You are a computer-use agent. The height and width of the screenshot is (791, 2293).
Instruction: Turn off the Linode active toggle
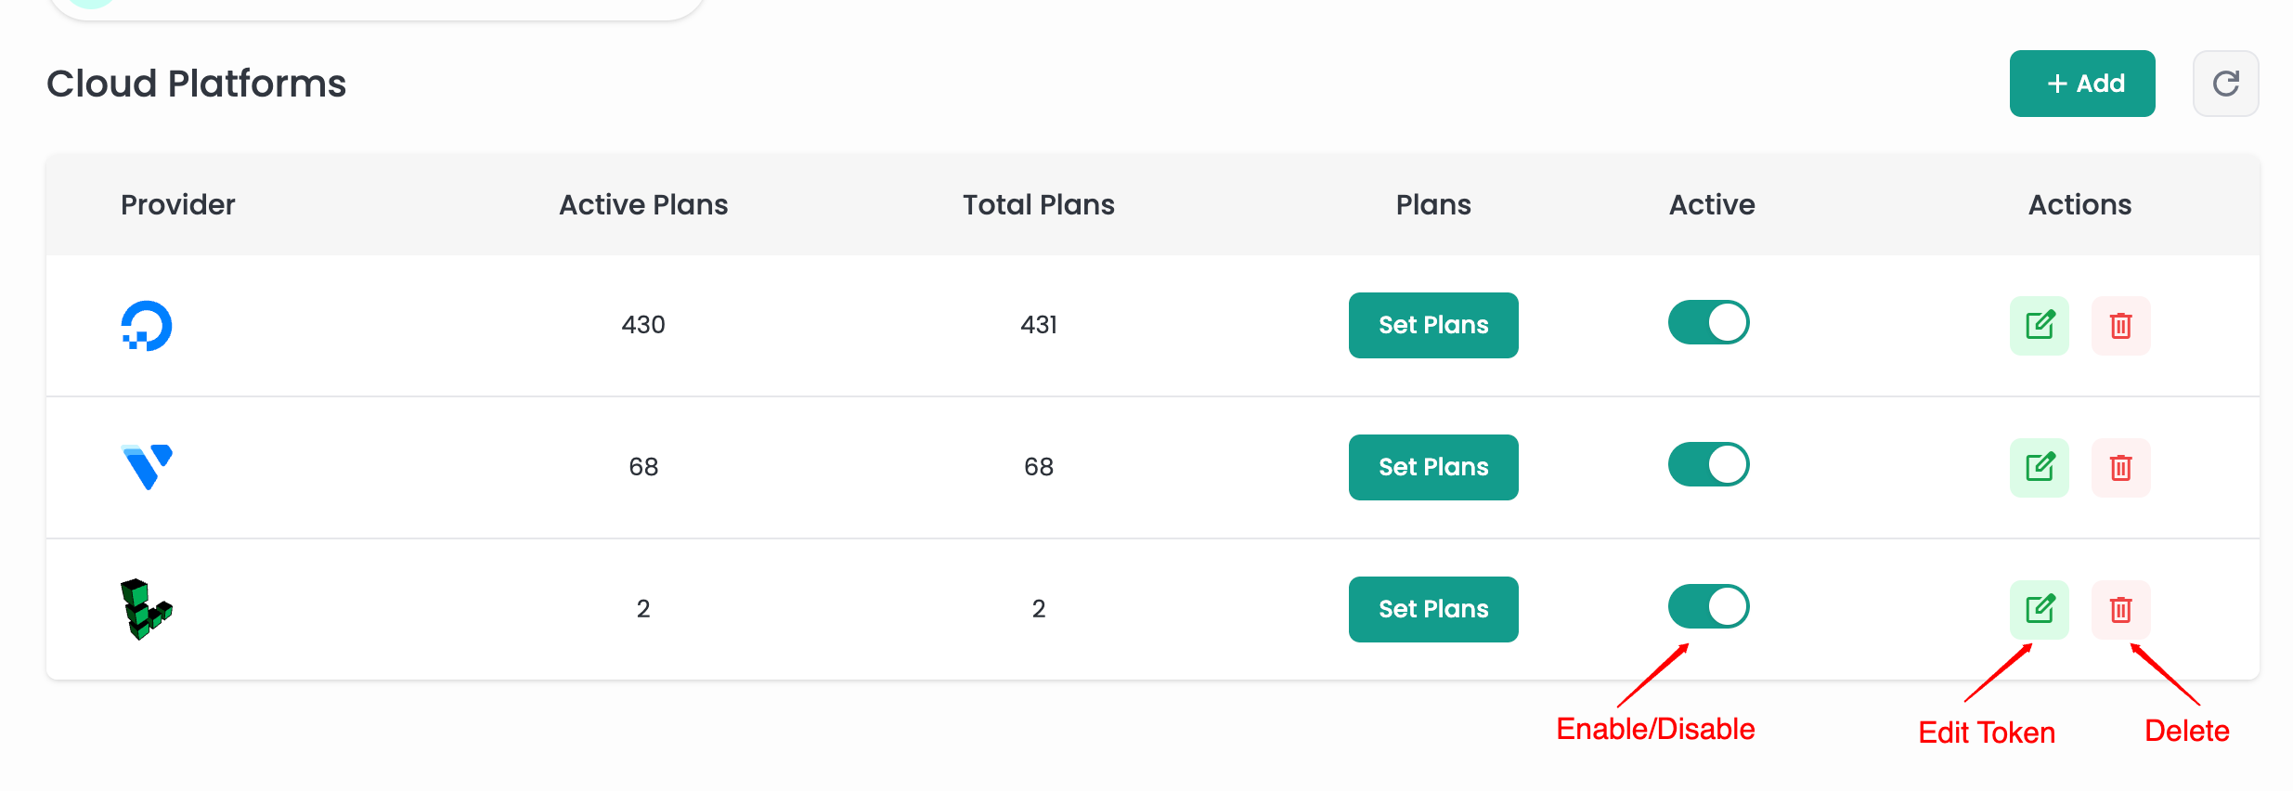point(1708,607)
